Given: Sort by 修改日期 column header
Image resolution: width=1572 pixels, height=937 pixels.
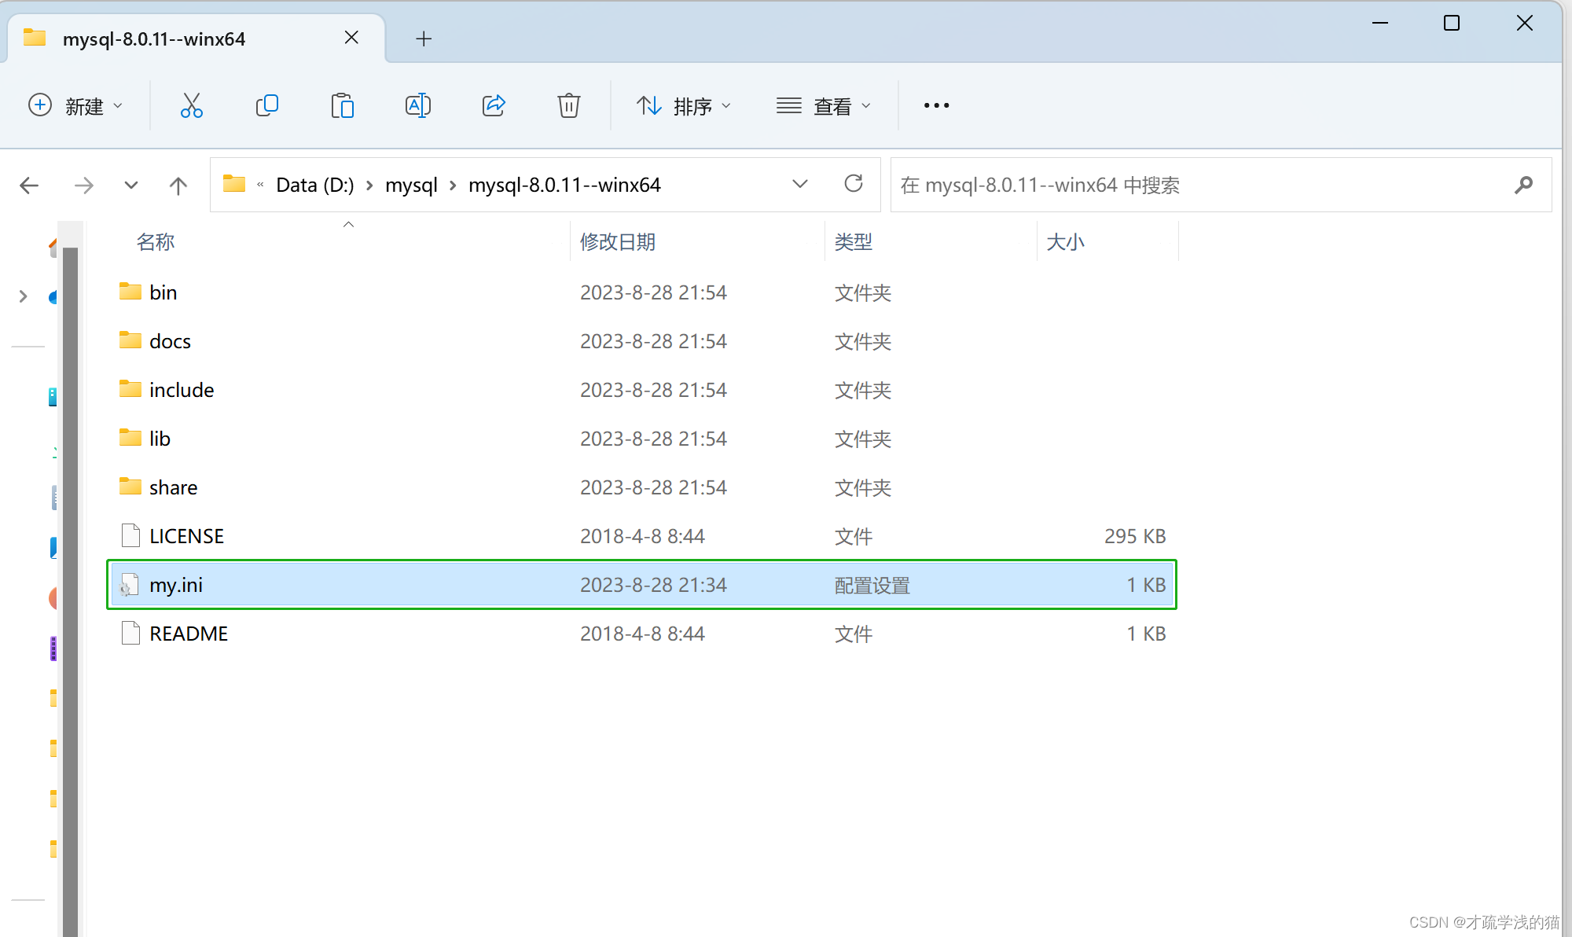Looking at the screenshot, I should click(618, 242).
